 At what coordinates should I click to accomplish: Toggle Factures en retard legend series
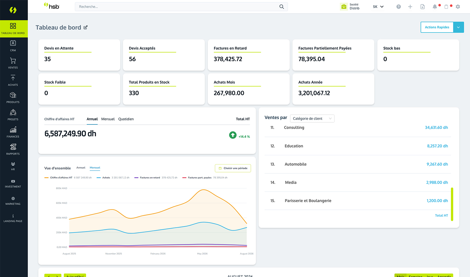150,178
